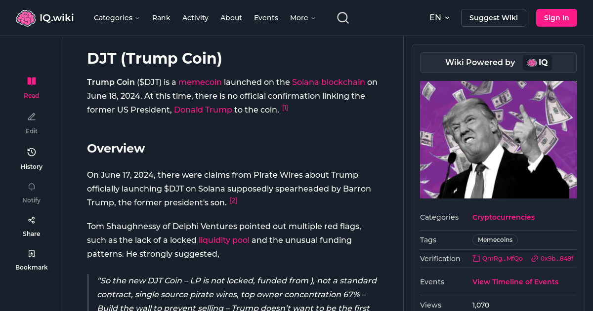Open the EN language selector

pos(439,17)
